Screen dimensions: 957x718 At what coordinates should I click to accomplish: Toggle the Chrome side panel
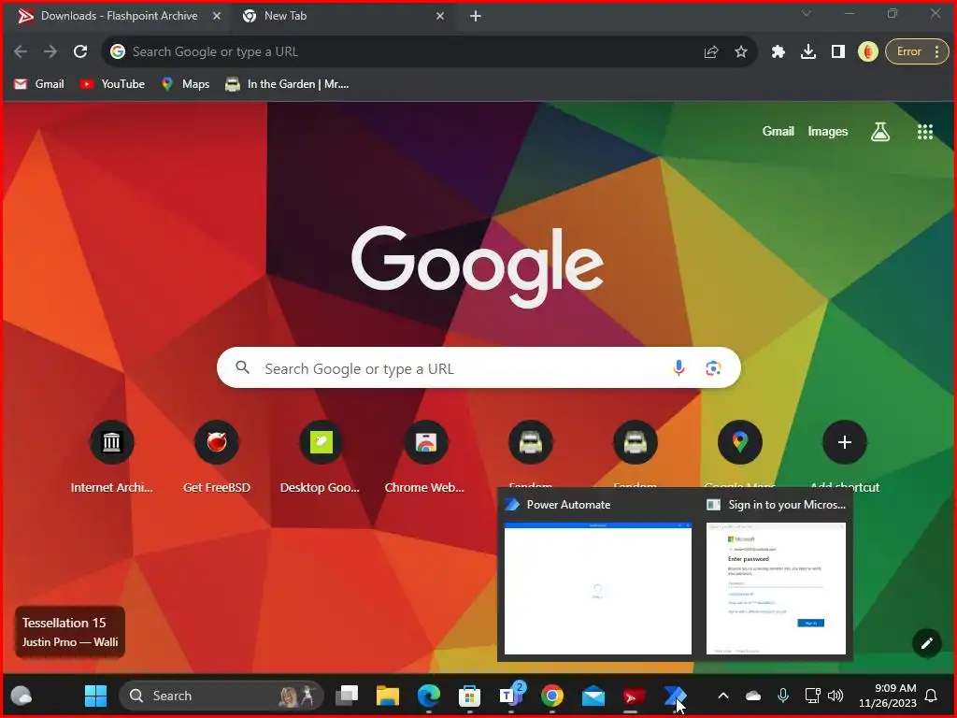(x=838, y=52)
